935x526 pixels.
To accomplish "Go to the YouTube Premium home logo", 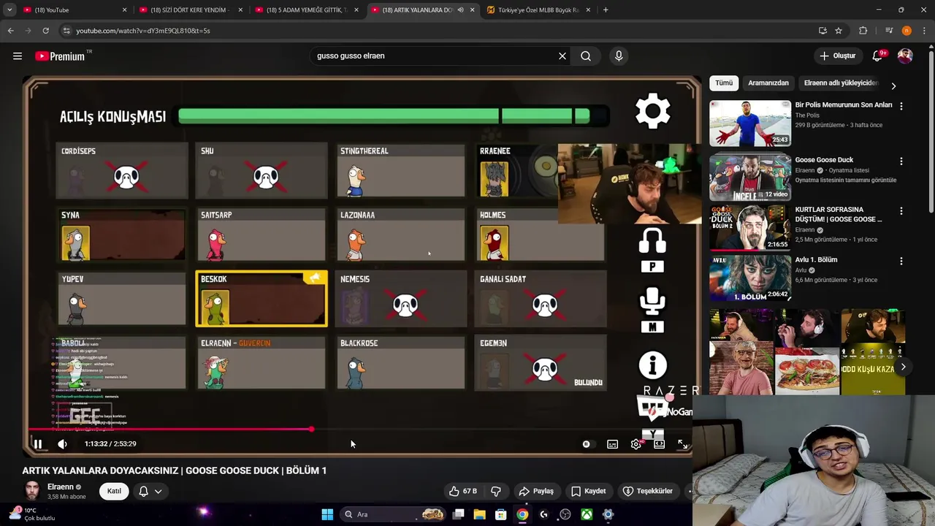I will coord(60,56).
